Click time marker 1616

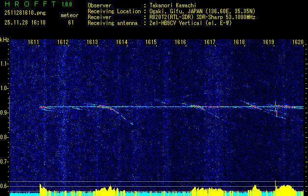tap(180, 42)
